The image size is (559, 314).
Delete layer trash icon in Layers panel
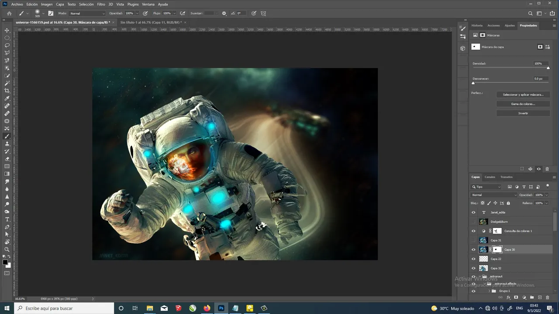pos(548,297)
